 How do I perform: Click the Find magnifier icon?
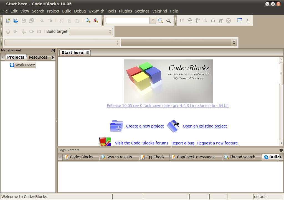(88, 21)
